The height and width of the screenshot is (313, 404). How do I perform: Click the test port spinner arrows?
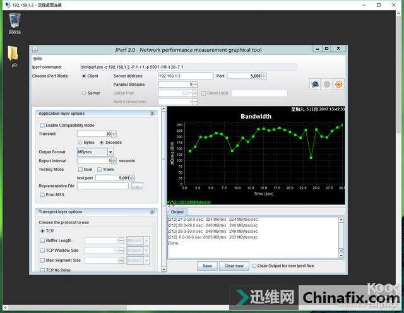click(x=132, y=178)
